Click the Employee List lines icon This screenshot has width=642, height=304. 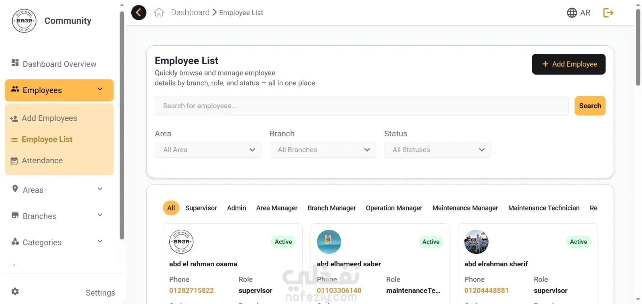(x=14, y=140)
